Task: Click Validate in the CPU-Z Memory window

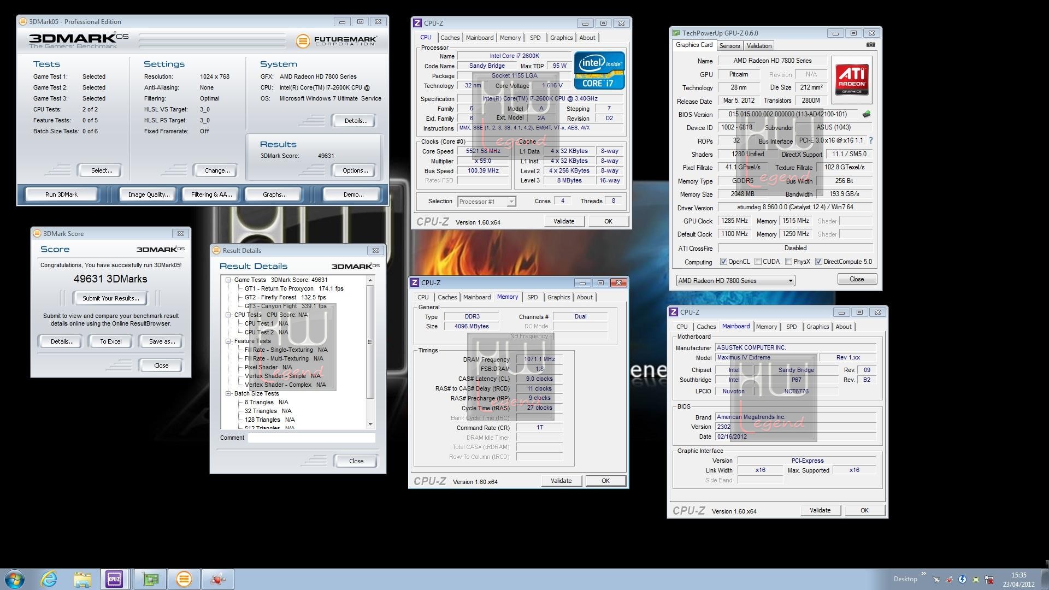Action: [561, 481]
